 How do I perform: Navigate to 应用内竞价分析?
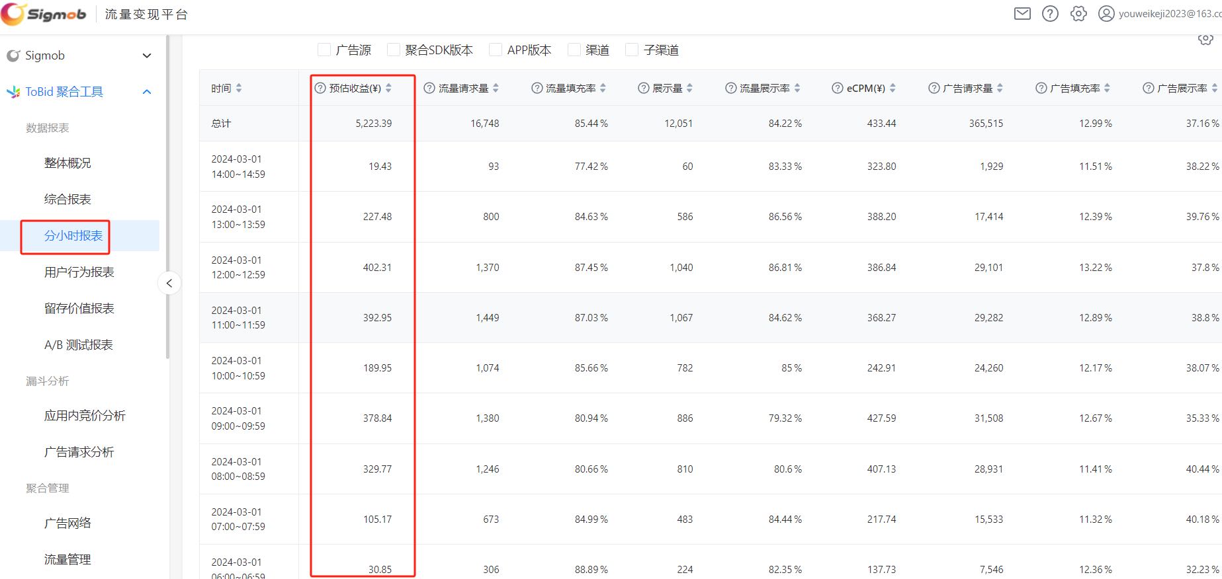85,416
